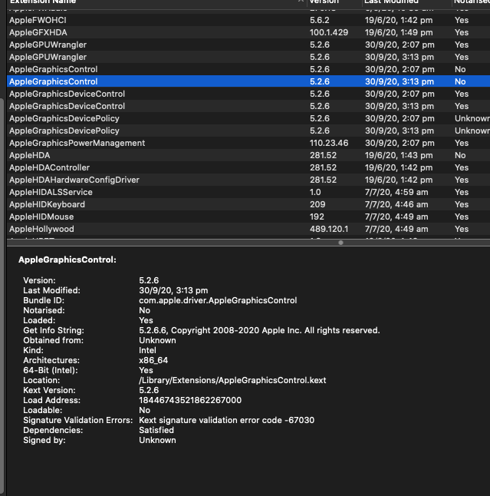Select AppleGraphicsDevicePolicy row modified 2:07 pm
Screen dimensions: 490x496
tap(248, 118)
